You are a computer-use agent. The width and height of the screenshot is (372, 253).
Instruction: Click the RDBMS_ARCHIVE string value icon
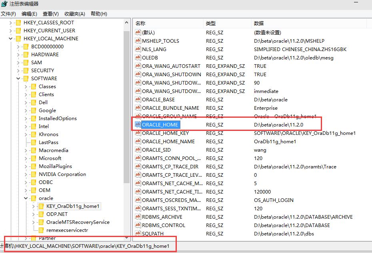(x=138, y=217)
